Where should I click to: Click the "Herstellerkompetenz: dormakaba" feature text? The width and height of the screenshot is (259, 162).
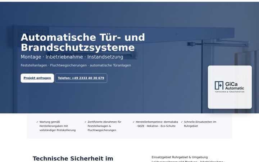tap(157, 124)
